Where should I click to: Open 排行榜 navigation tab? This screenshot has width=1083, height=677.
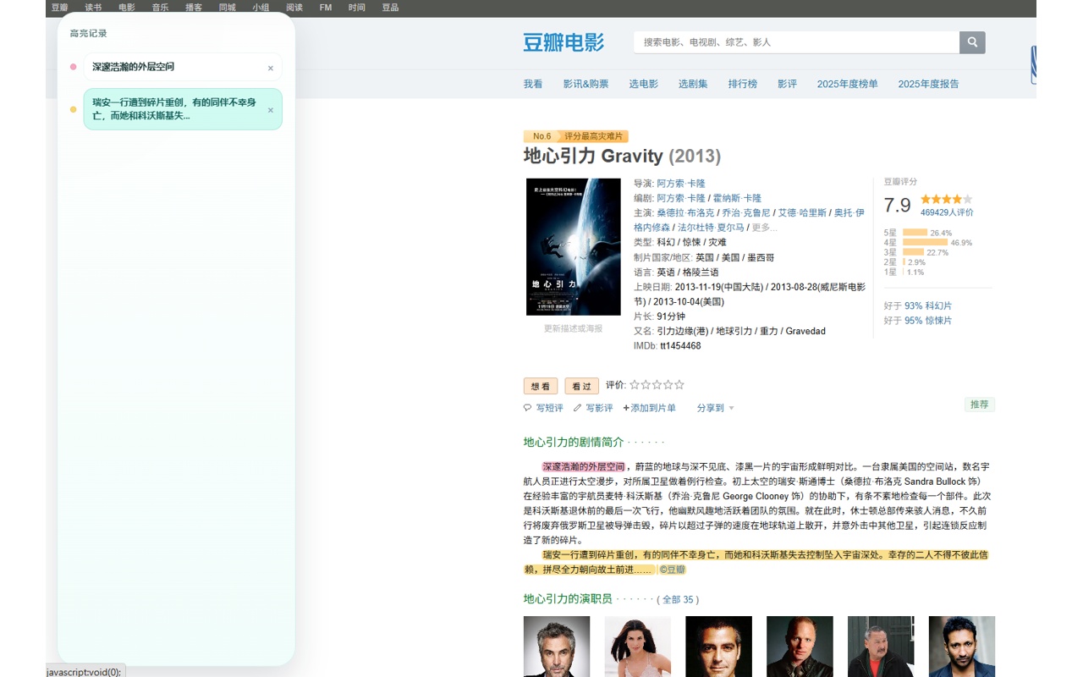[743, 84]
